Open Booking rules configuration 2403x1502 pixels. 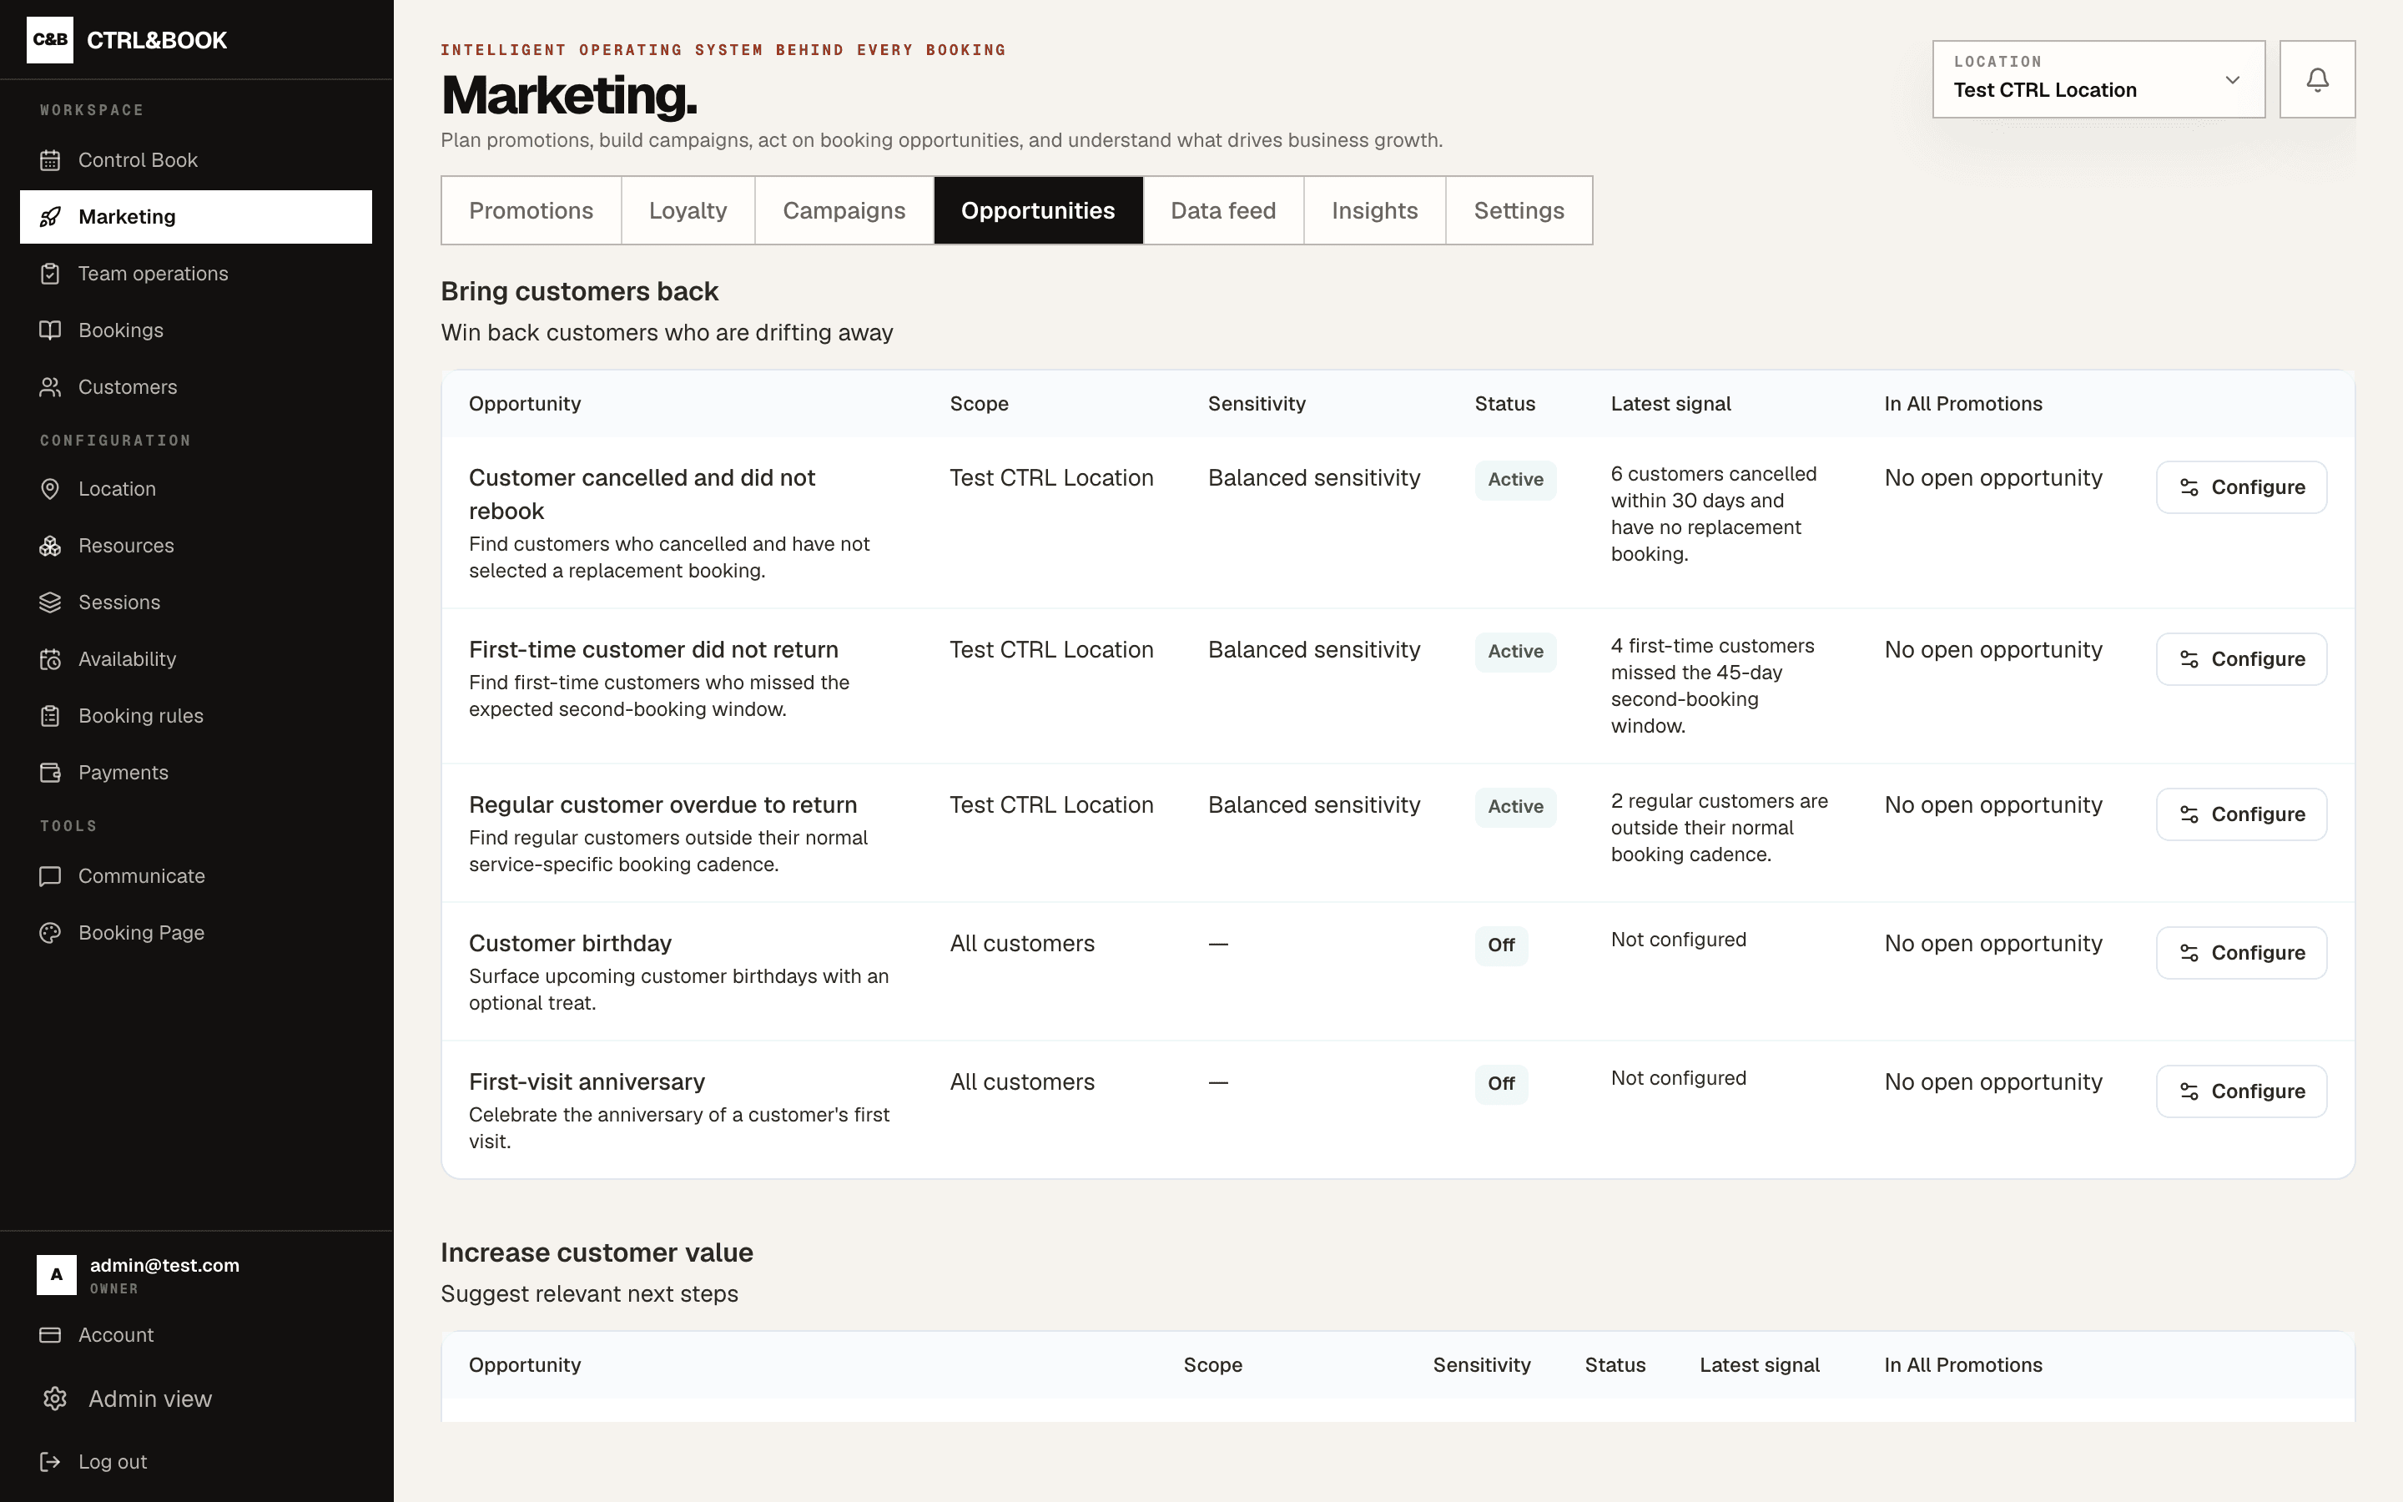[x=195, y=715]
